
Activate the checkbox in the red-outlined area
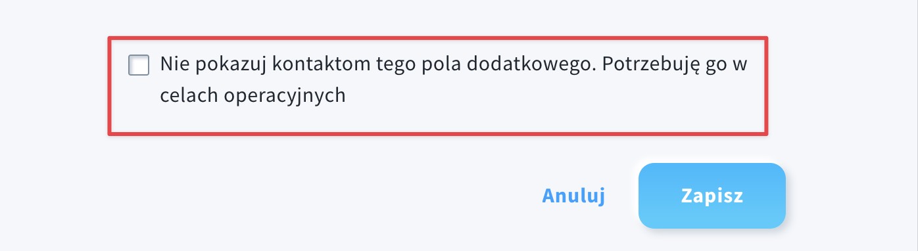139,65
